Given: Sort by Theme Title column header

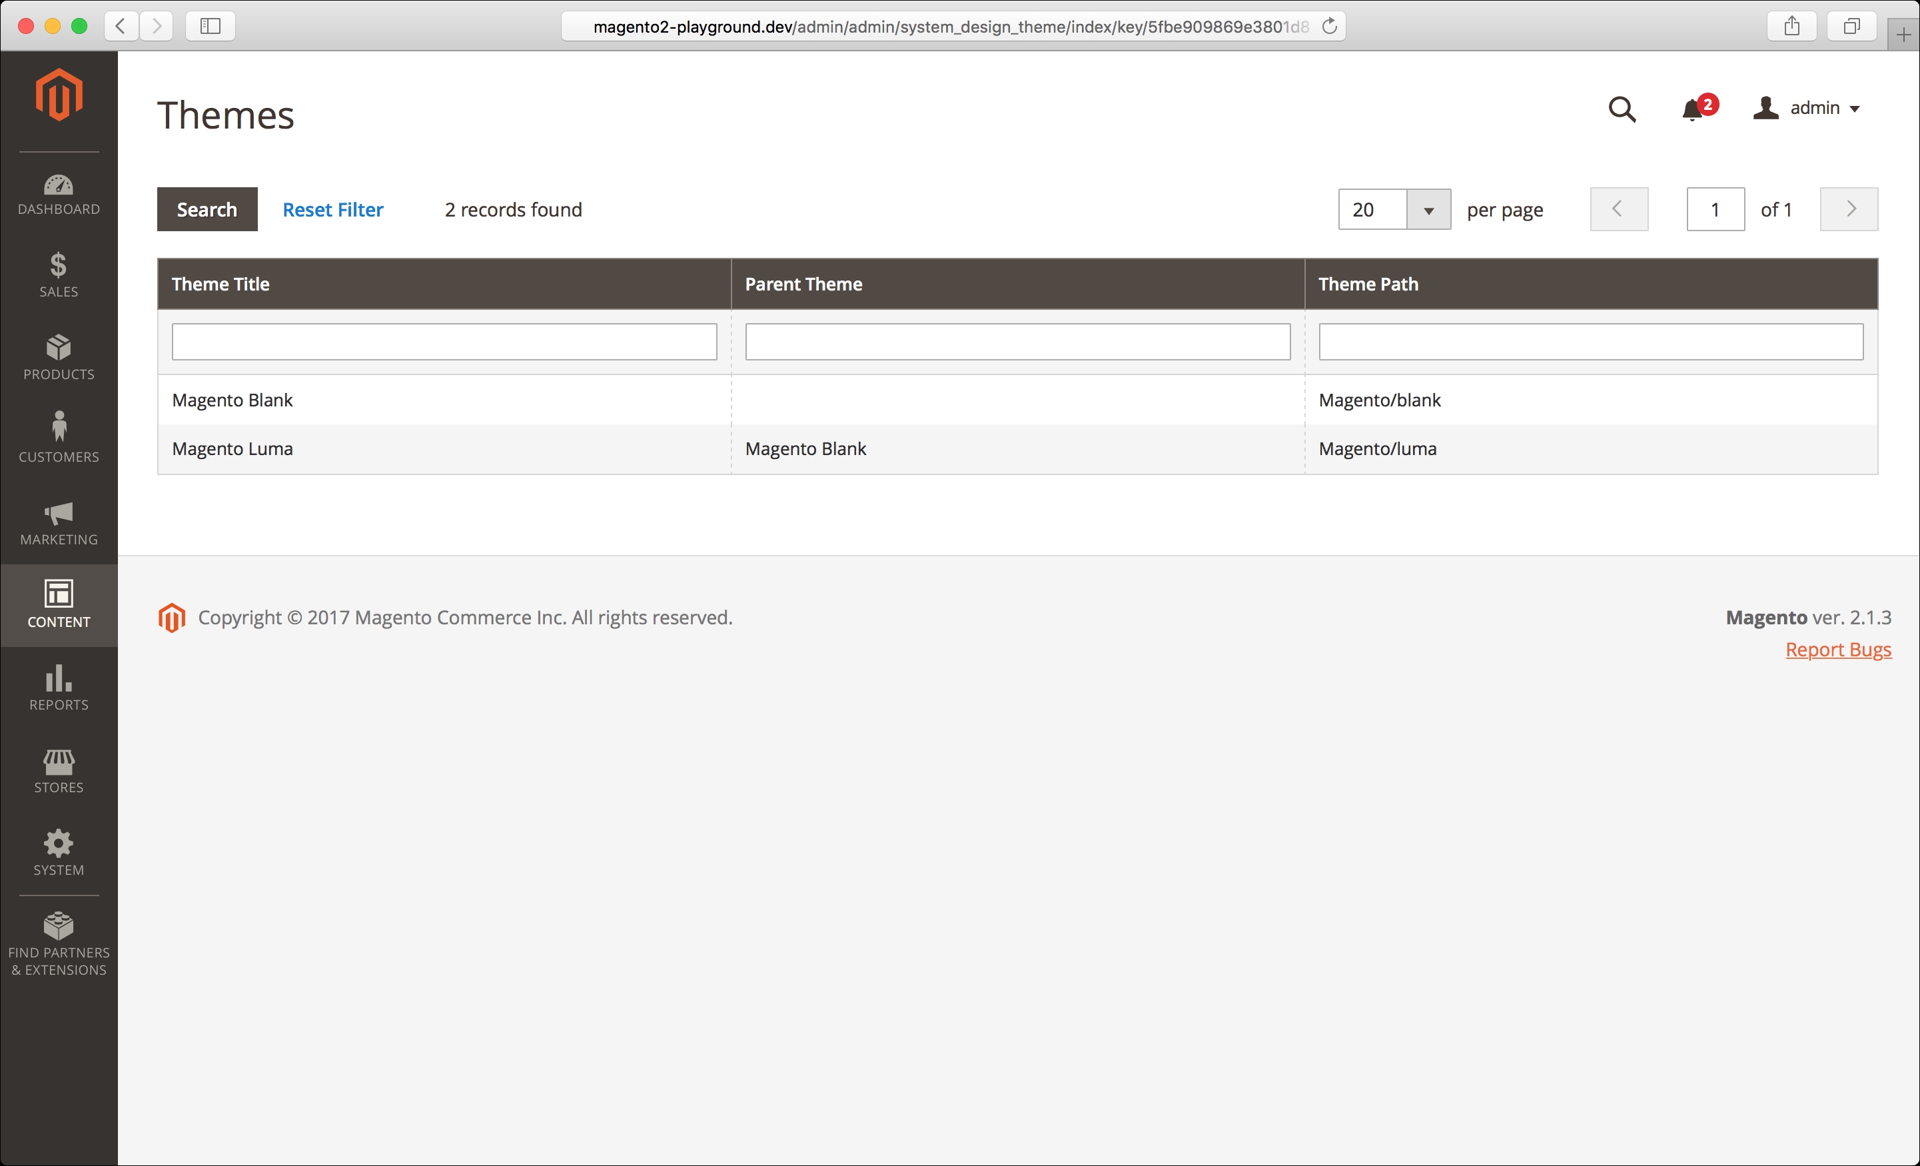Looking at the screenshot, I should tap(444, 285).
